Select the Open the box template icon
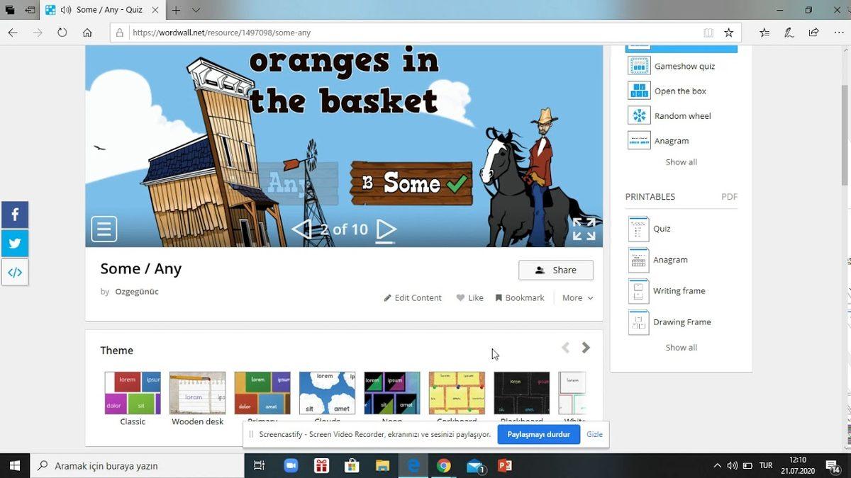The image size is (851, 478). [x=638, y=91]
